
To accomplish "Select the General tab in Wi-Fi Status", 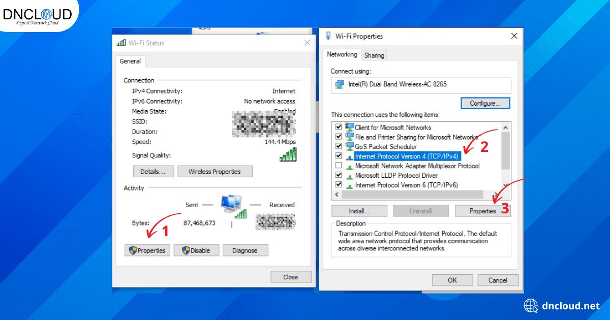I will 130,61.
